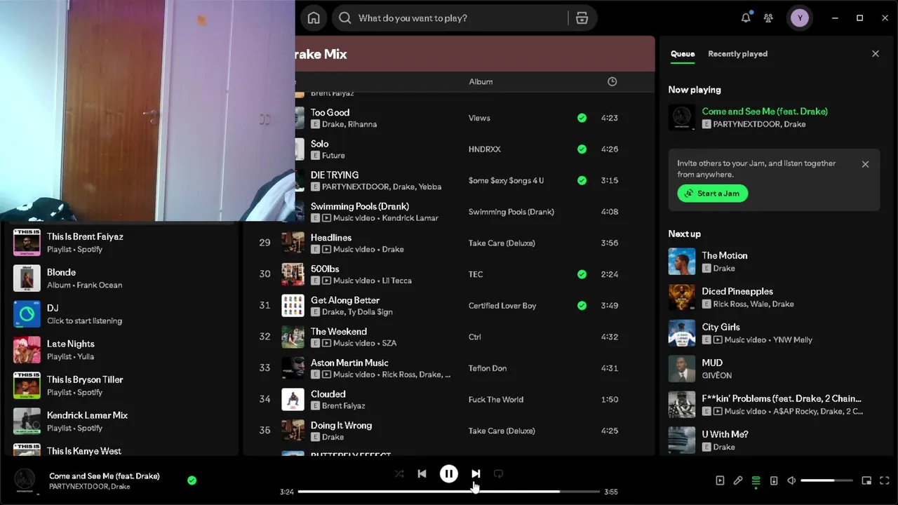The width and height of the screenshot is (898, 505).
Task: Toggle shuffle playback
Action: tap(399, 474)
